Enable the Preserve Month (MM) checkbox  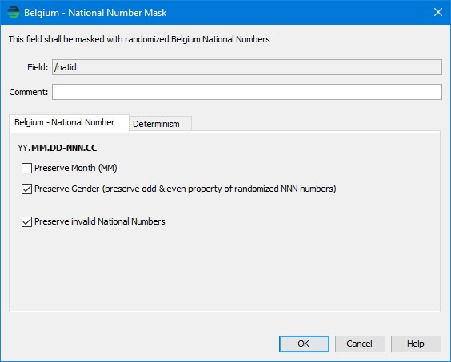26,168
